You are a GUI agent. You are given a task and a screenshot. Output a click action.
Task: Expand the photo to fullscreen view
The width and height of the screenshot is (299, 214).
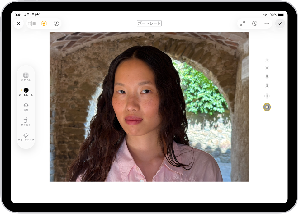(x=243, y=23)
